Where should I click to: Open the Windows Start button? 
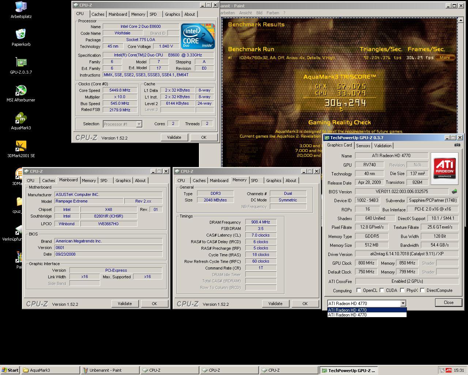click(x=10, y=370)
